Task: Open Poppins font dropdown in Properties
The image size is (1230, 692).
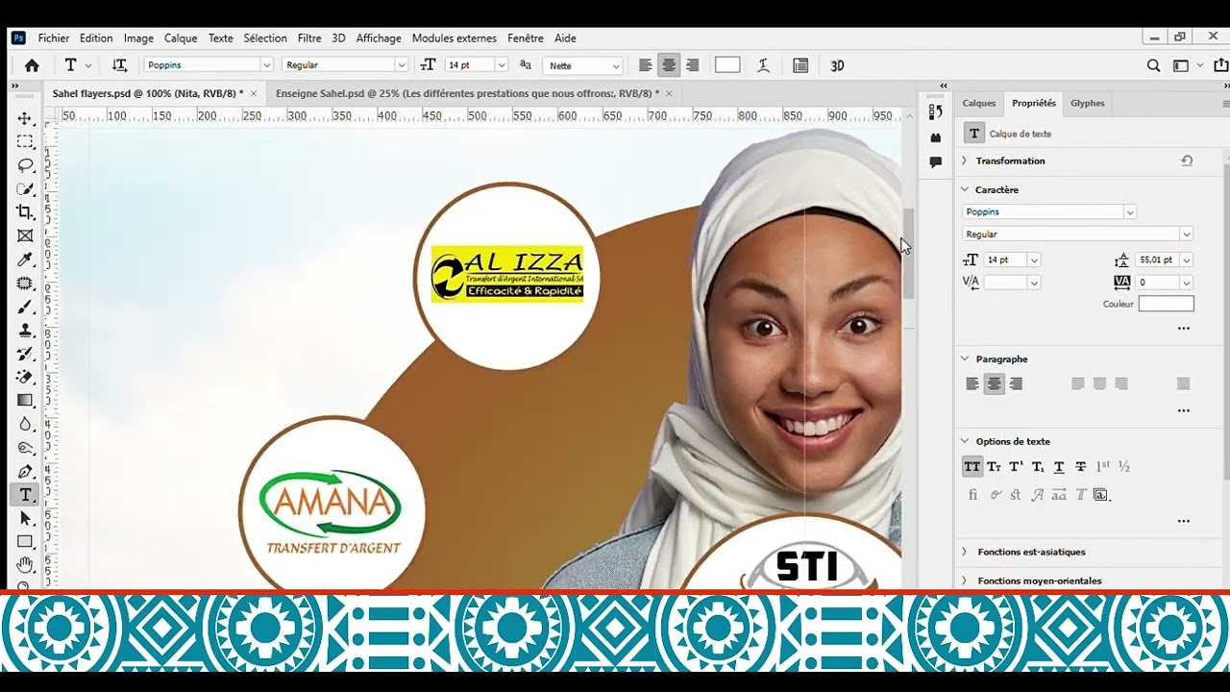Action: coord(1130,212)
